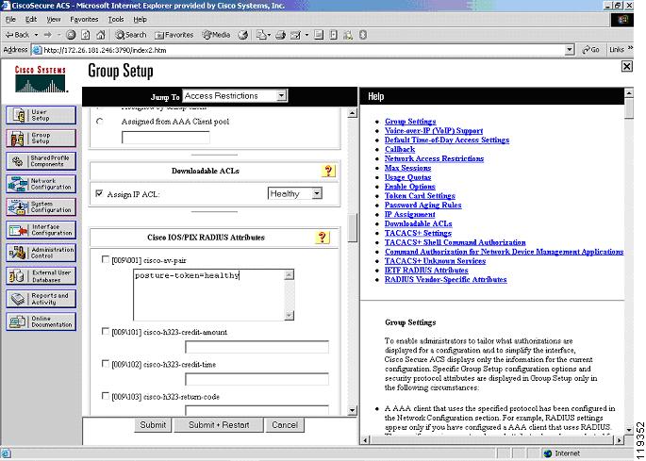Image resolution: width=646 pixels, height=461 pixels.
Task: Click in the AAA Client pool text field
Action: click(x=166, y=138)
